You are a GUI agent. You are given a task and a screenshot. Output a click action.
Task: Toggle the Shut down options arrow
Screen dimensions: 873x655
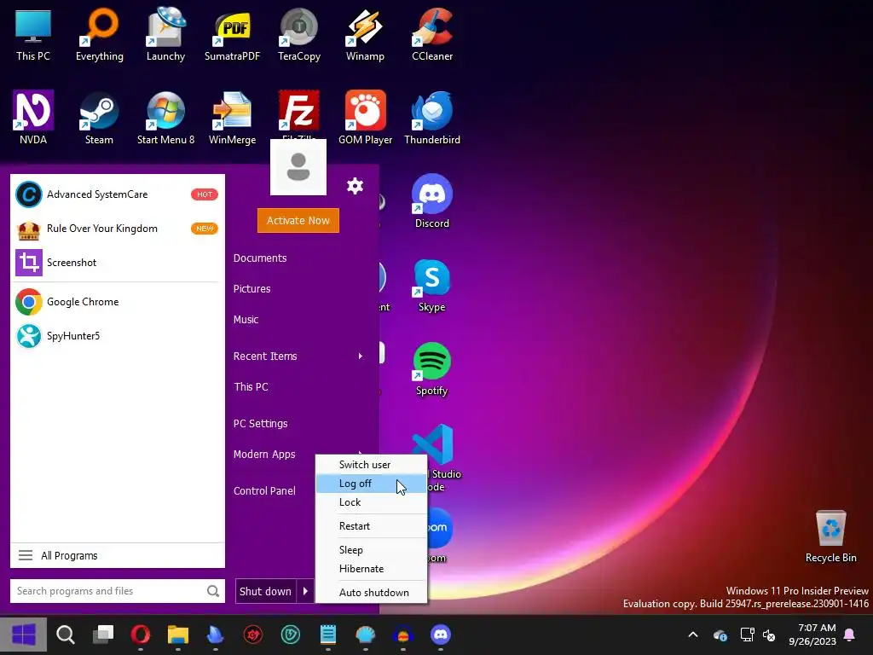coord(306,592)
